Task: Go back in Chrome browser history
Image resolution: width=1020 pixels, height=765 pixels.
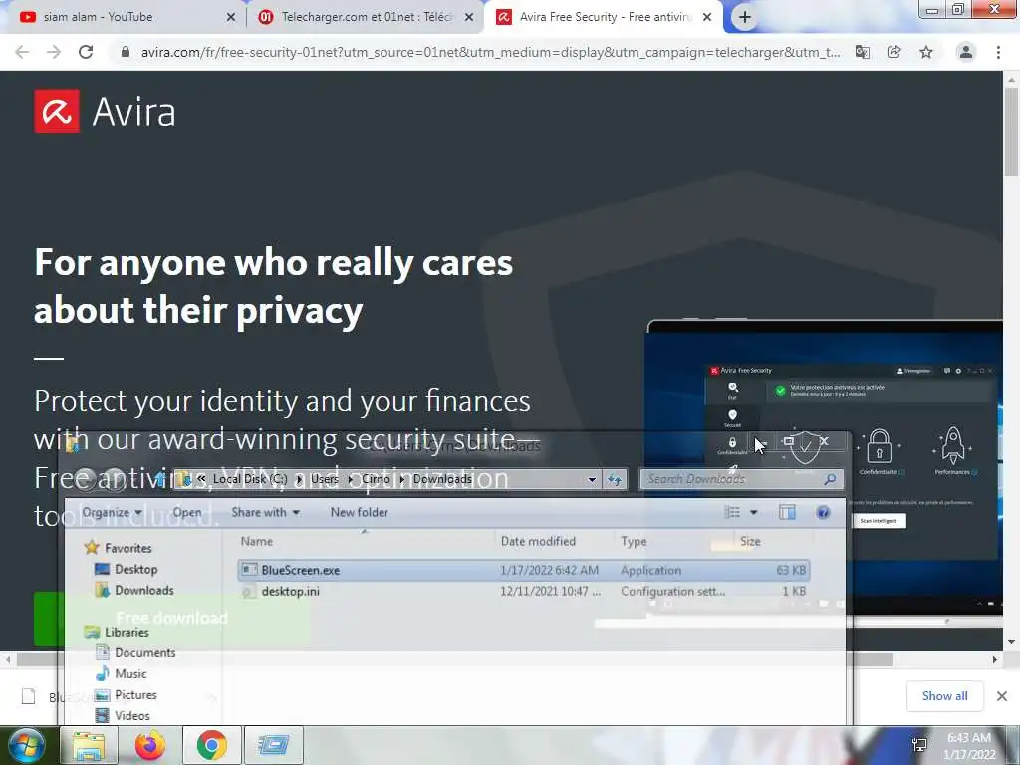Action: [x=22, y=52]
